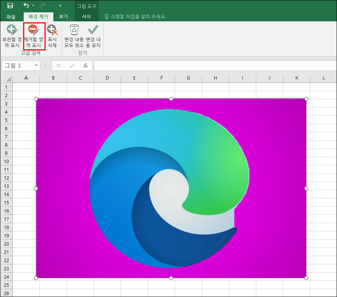
Task: Select column D header
Action: [107, 78]
